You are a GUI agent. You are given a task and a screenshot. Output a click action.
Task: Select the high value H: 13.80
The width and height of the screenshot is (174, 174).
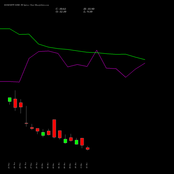pyautogui.click(x=89, y=9)
